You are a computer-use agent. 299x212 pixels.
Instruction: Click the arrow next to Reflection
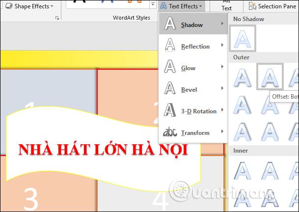click(222, 45)
